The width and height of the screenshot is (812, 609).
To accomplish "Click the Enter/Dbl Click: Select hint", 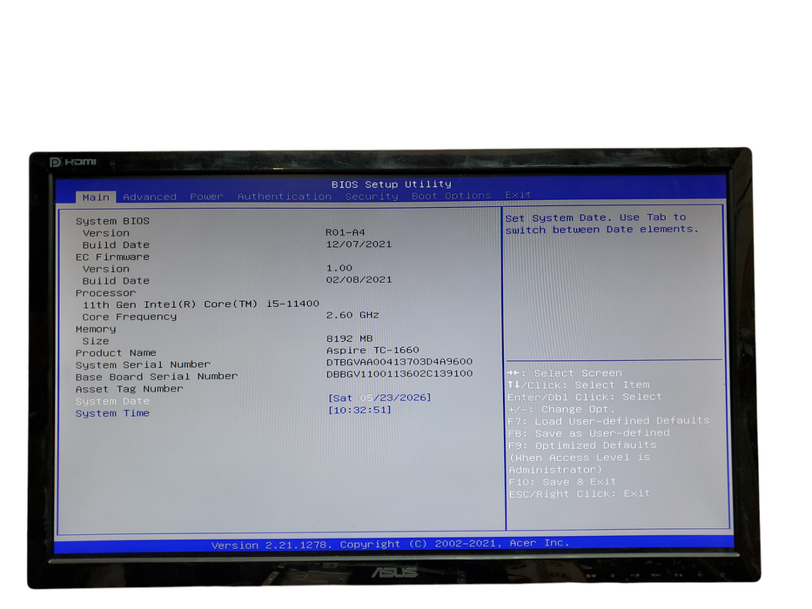I will [x=585, y=397].
